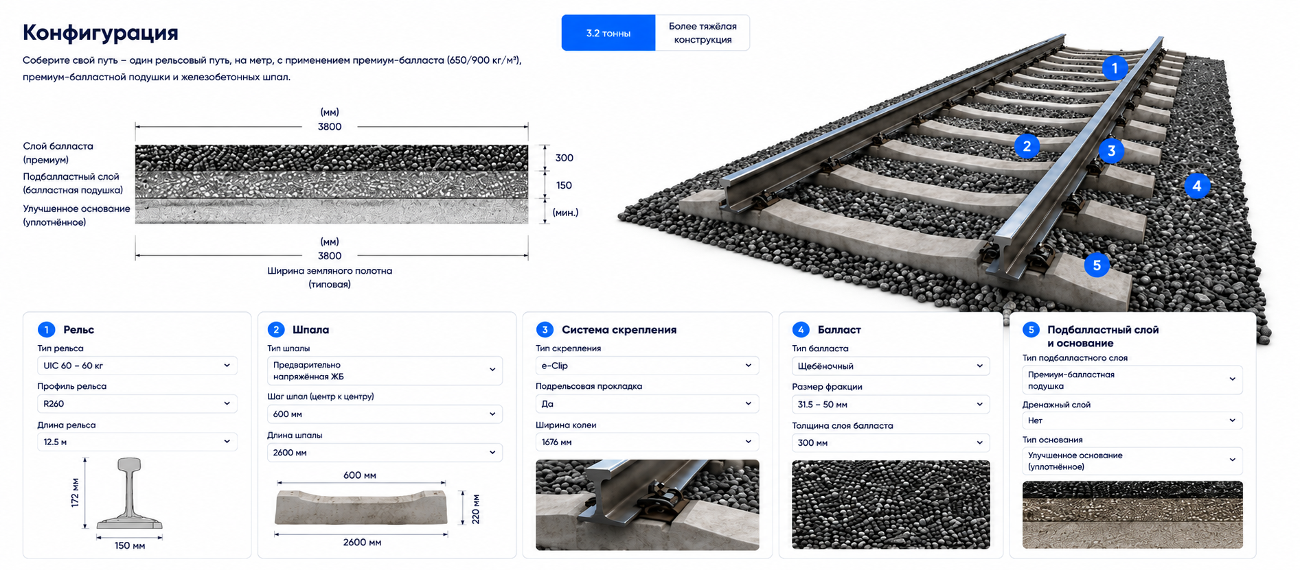Click the 150 sub-ballast thickness value
This screenshot has height=570, width=1300.
[564, 185]
